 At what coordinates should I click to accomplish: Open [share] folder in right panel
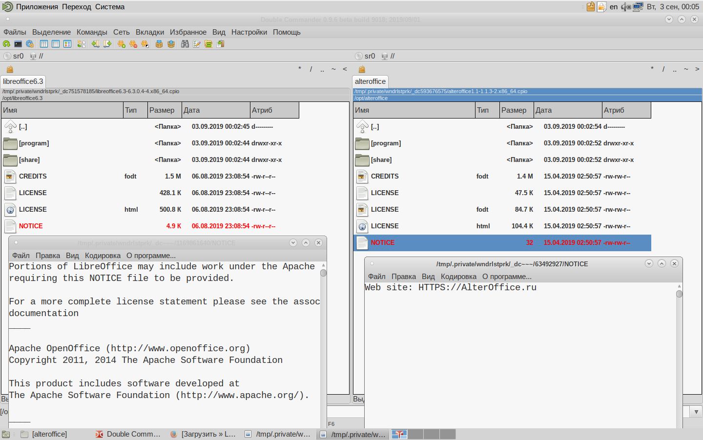pos(502,160)
